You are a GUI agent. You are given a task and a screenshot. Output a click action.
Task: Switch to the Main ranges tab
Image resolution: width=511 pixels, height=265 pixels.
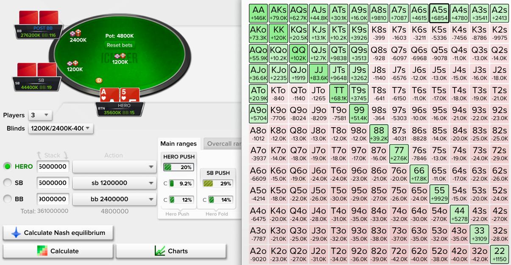(x=179, y=144)
